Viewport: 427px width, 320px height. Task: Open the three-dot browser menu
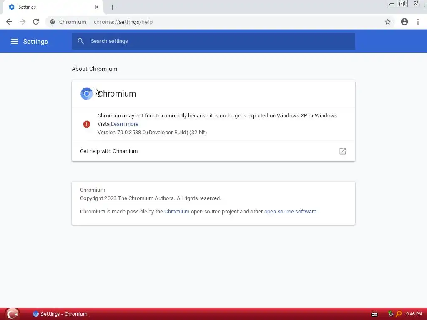point(418,22)
